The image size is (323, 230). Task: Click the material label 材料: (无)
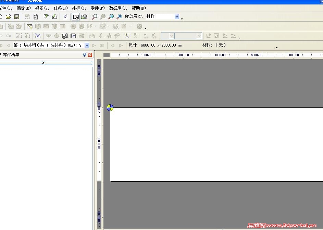[214, 45]
